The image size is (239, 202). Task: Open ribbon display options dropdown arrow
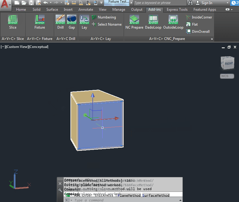click(x=232, y=10)
